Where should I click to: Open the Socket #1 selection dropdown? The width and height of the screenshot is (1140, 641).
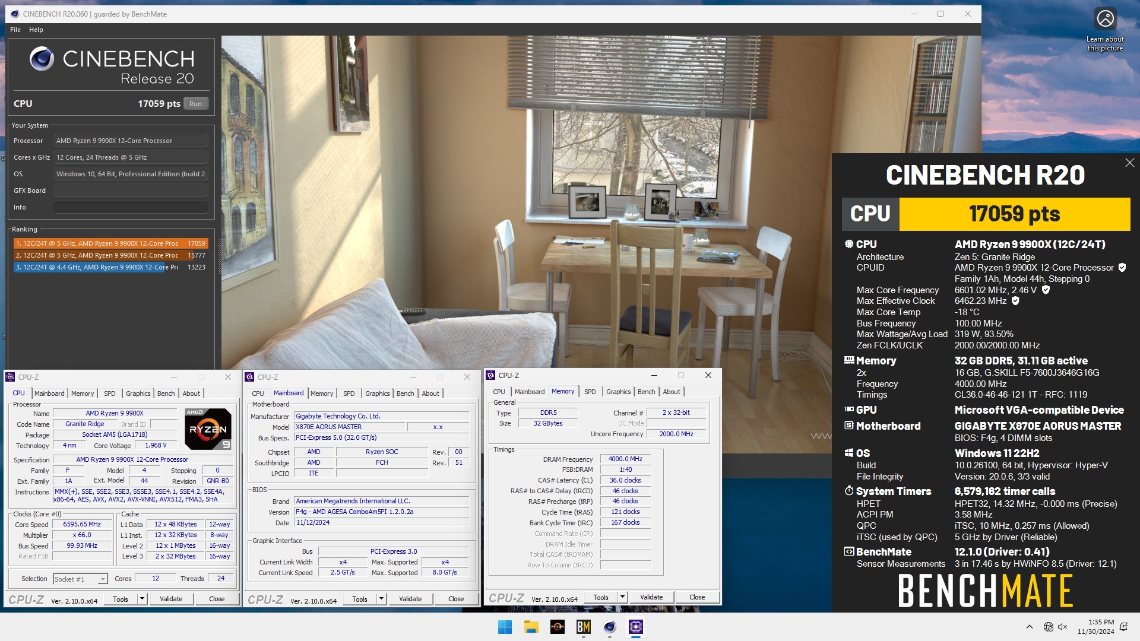80,579
